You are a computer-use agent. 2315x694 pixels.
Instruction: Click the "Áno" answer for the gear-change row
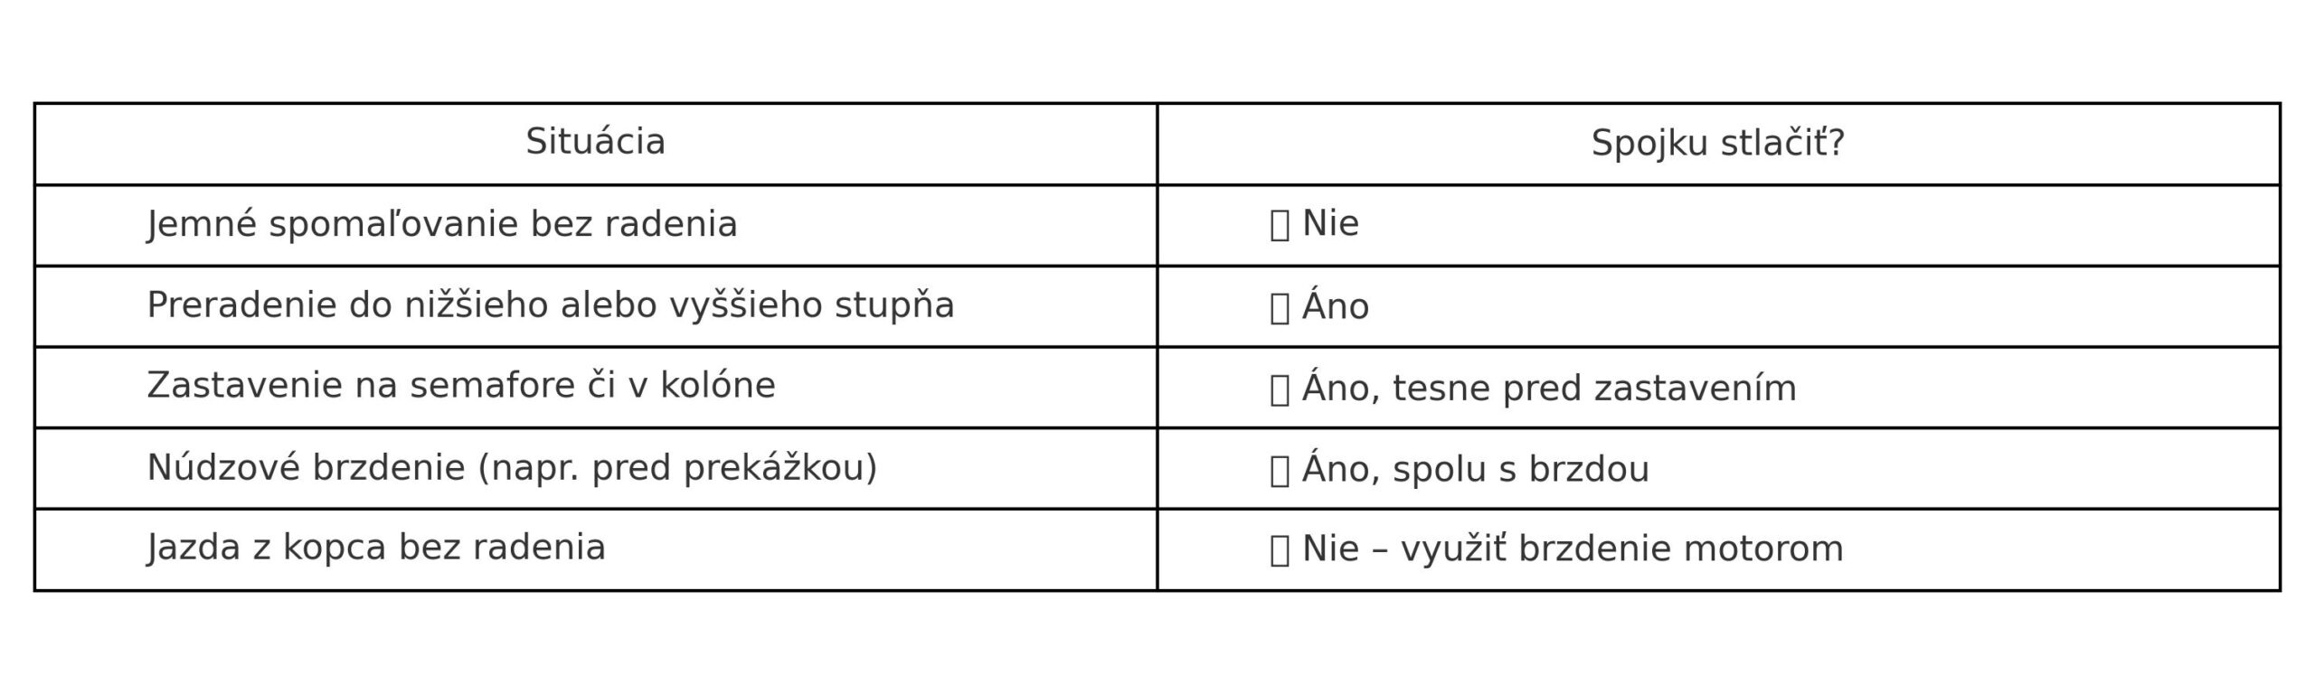(1336, 306)
